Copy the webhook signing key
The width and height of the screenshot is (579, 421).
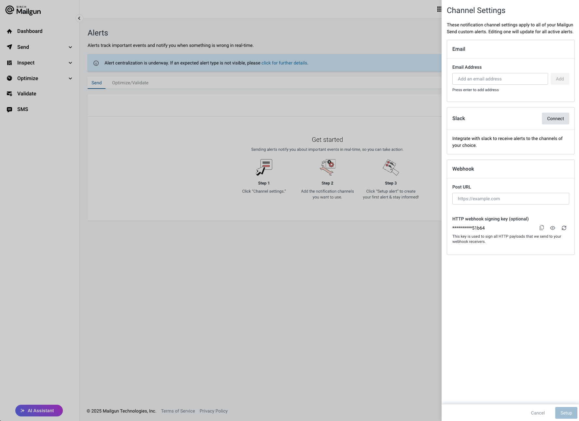point(542,228)
